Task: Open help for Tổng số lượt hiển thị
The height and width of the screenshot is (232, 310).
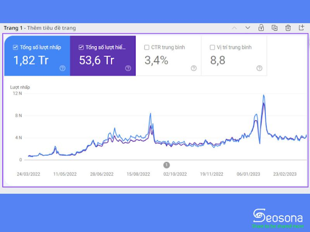Action: [x=128, y=68]
